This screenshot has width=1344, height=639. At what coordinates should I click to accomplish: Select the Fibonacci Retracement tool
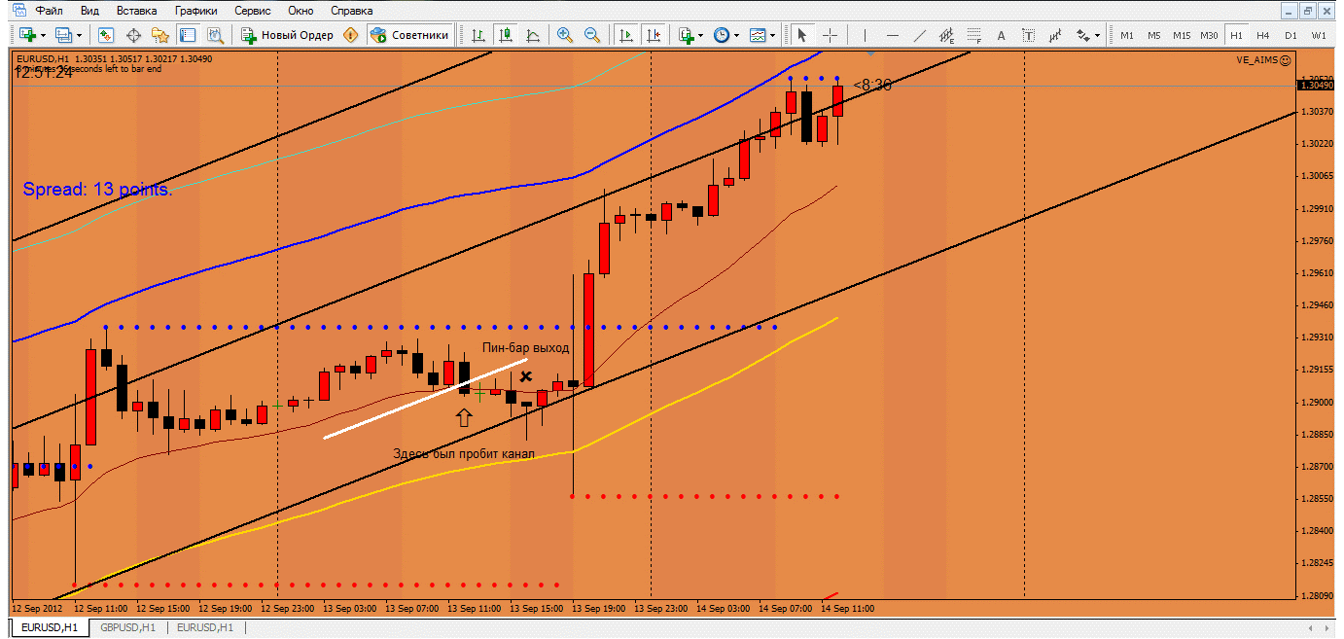pos(973,35)
